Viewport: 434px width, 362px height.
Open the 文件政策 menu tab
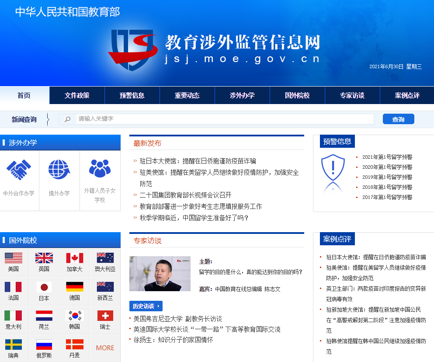(77, 95)
